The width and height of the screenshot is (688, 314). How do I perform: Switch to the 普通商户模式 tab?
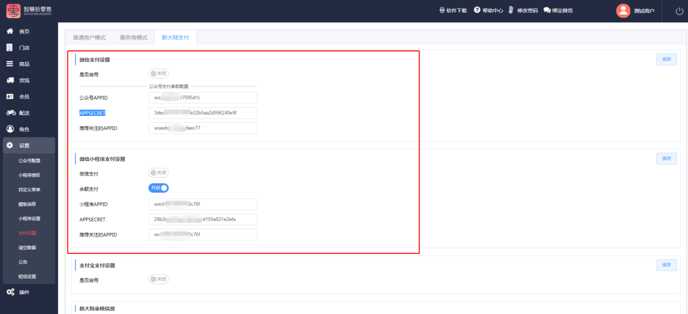coord(89,37)
